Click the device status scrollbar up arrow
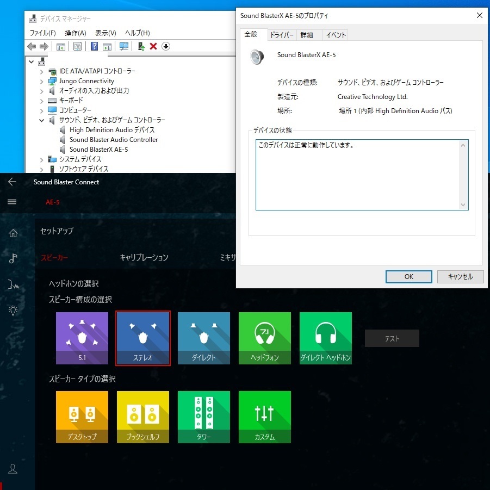The width and height of the screenshot is (490, 490). click(x=463, y=145)
